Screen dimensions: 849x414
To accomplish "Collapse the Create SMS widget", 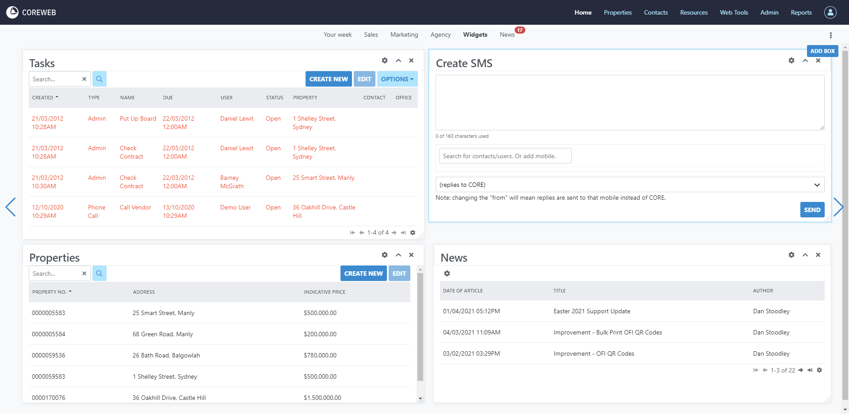I will [805, 61].
